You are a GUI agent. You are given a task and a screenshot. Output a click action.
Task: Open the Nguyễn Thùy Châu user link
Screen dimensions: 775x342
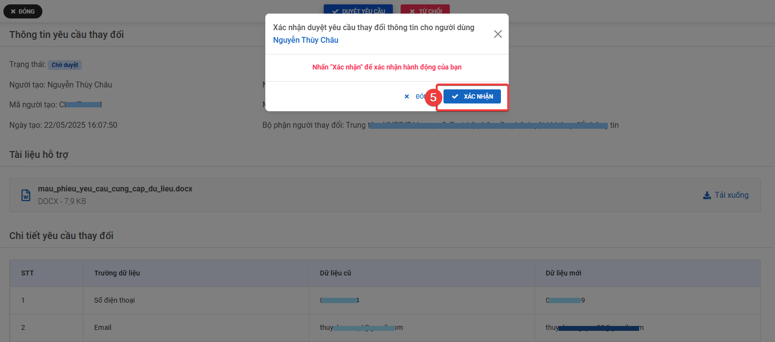[x=305, y=40]
